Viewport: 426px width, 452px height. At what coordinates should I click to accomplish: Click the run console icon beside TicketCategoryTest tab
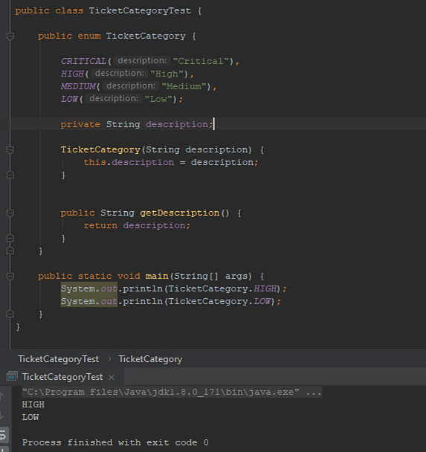point(12,377)
